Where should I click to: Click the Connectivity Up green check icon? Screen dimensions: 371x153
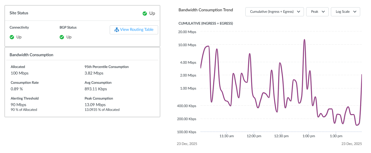pos(12,37)
